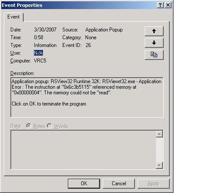Click the Cancel button
The image size is (220, 193).
tap(119, 184)
